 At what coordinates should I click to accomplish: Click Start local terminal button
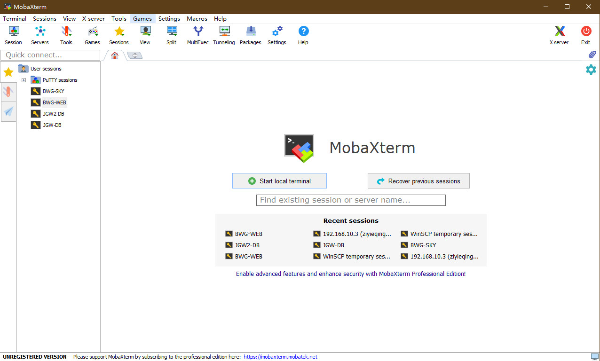coord(279,181)
